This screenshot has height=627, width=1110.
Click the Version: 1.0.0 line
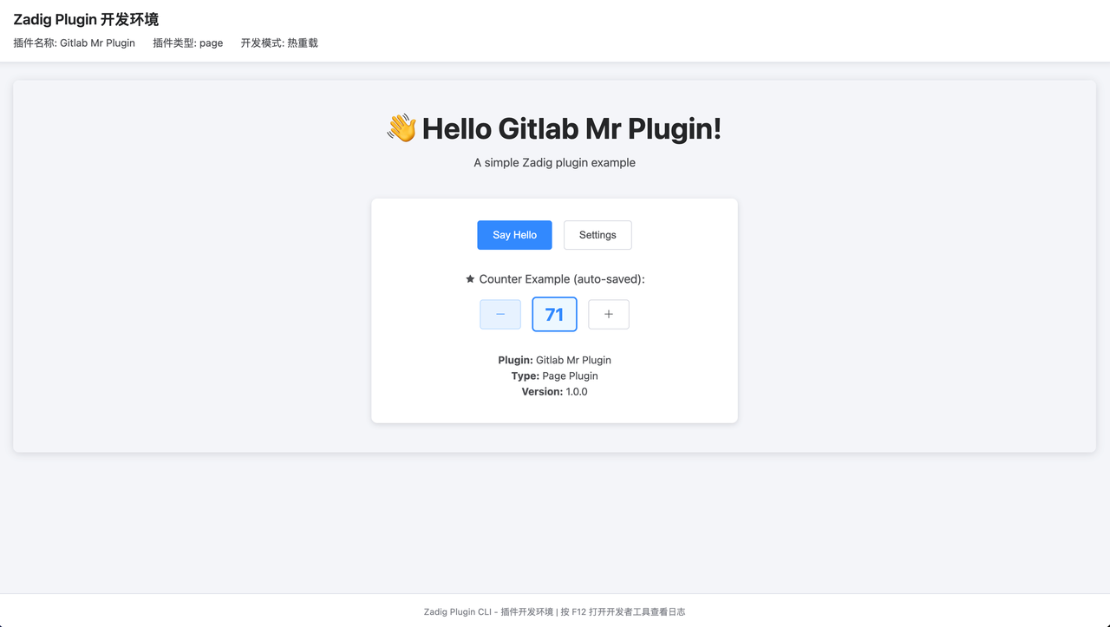[x=555, y=392]
